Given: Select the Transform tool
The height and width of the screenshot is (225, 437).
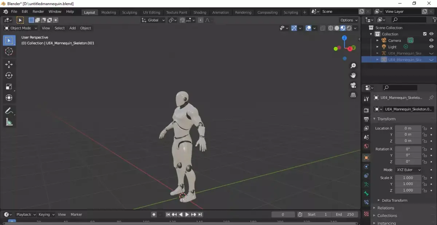Looking at the screenshot, I should click(x=9, y=97).
